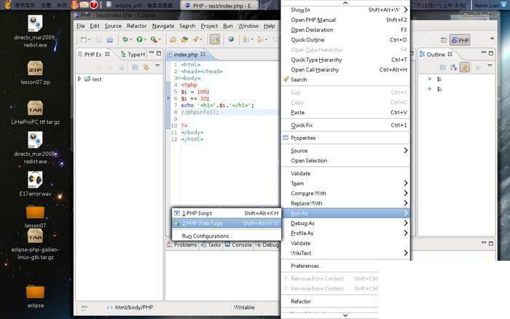510x319 pixels.
Task: Toggle Sort alphabetically in Outline view
Action: (x=454, y=67)
